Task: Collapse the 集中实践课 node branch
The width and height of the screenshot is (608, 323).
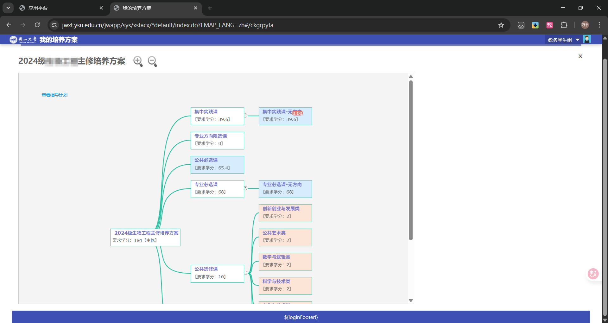Action: (x=246, y=116)
